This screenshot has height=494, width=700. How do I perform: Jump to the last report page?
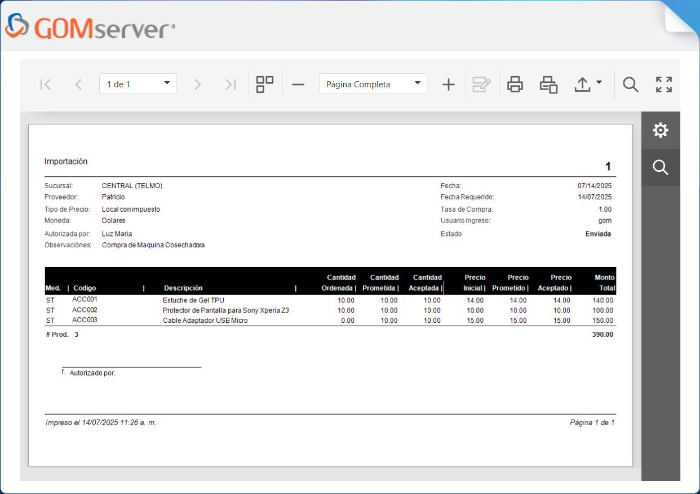click(x=230, y=84)
